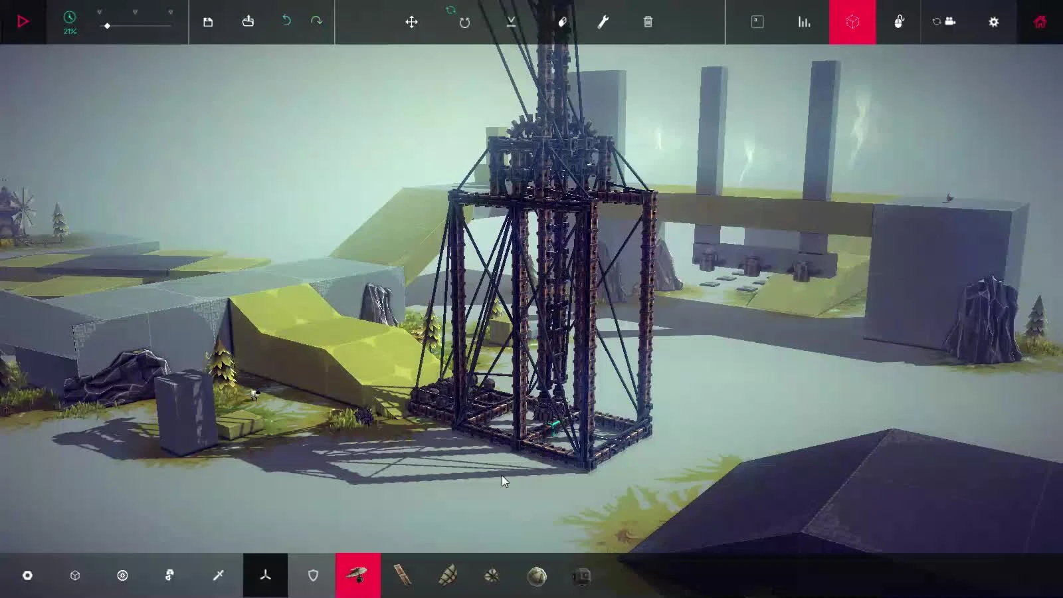Image resolution: width=1063 pixels, height=598 pixels.
Task: Select the wrench advanced settings tool
Action: (603, 22)
